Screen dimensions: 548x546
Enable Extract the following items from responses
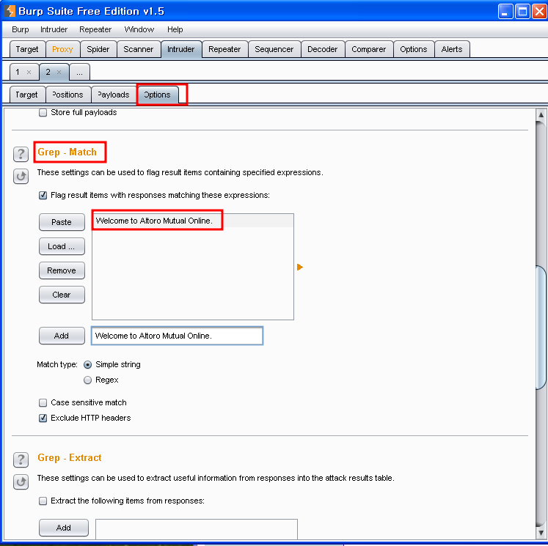point(43,501)
